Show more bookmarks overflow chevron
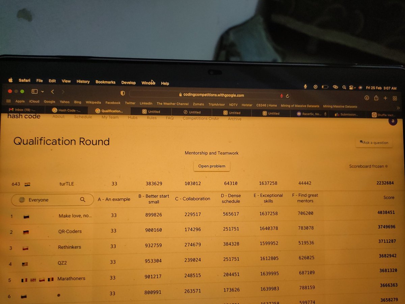Screen dimensions: 405x304 (x=398, y=108)
